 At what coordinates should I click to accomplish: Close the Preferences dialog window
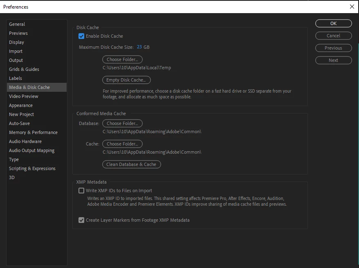tap(352, 7)
